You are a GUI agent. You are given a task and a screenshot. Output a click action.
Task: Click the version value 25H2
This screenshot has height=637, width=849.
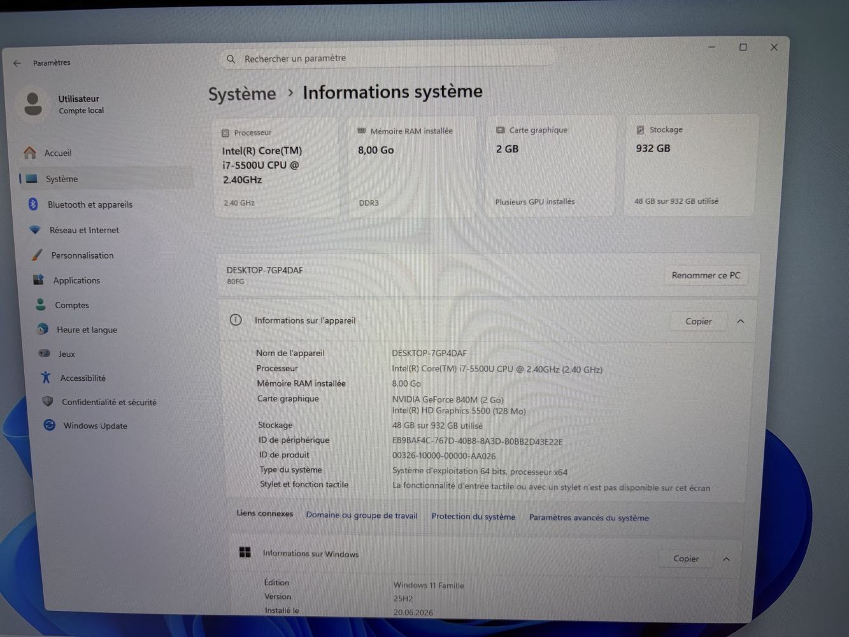coord(403,599)
